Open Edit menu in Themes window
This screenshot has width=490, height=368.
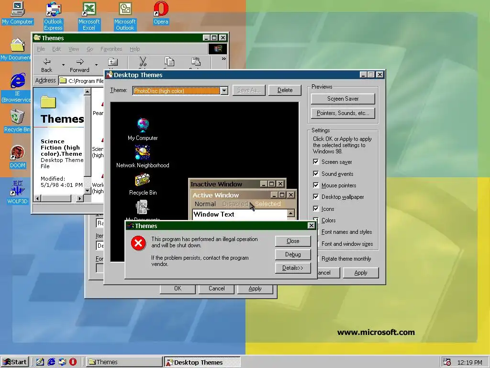56,49
